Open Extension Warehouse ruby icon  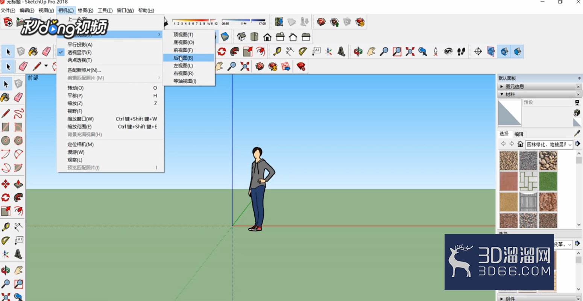point(360,22)
